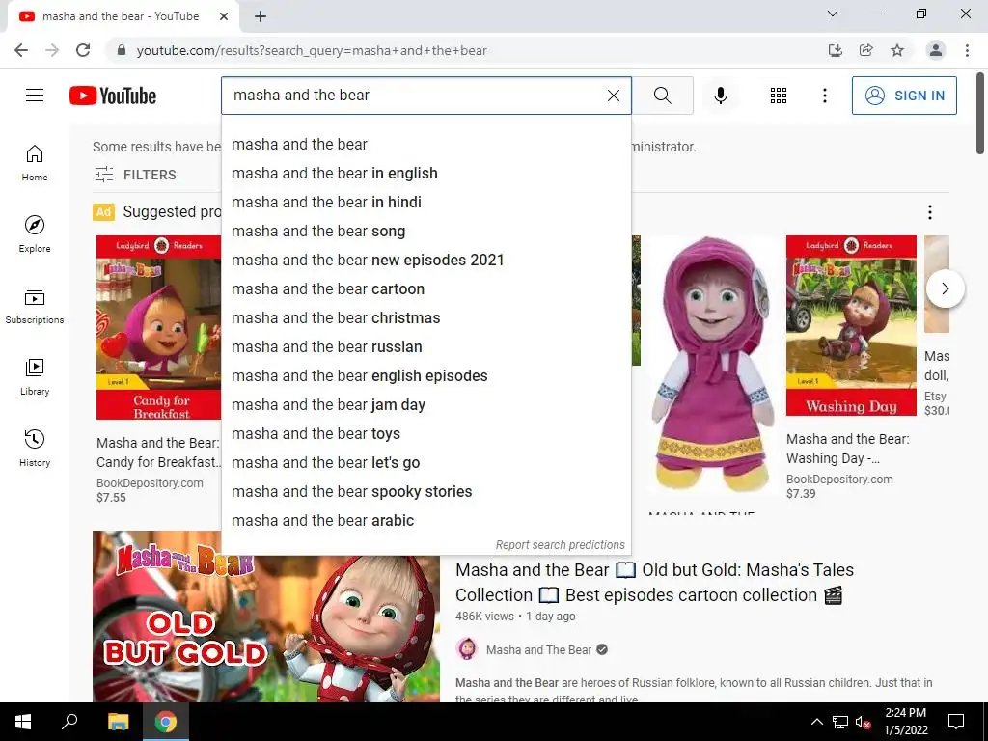The height and width of the screenshot is (741, 988).
Task: Open the ad options three-dot menu
Action: [929, 212]
